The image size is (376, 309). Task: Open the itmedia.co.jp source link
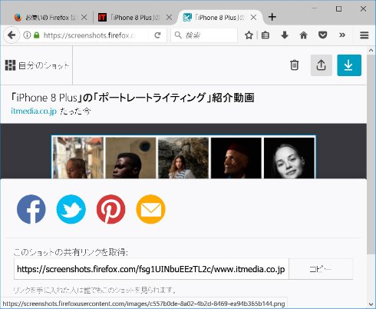[34, 111]
